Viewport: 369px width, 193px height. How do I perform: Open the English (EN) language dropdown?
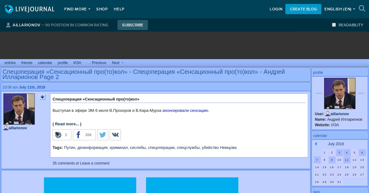click(340, 9)
